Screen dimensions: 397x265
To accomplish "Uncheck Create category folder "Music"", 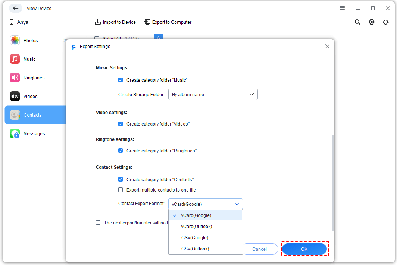I will pos(121,80).
